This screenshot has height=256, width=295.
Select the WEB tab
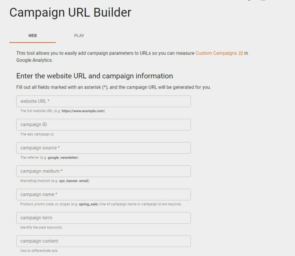[32, 36]
